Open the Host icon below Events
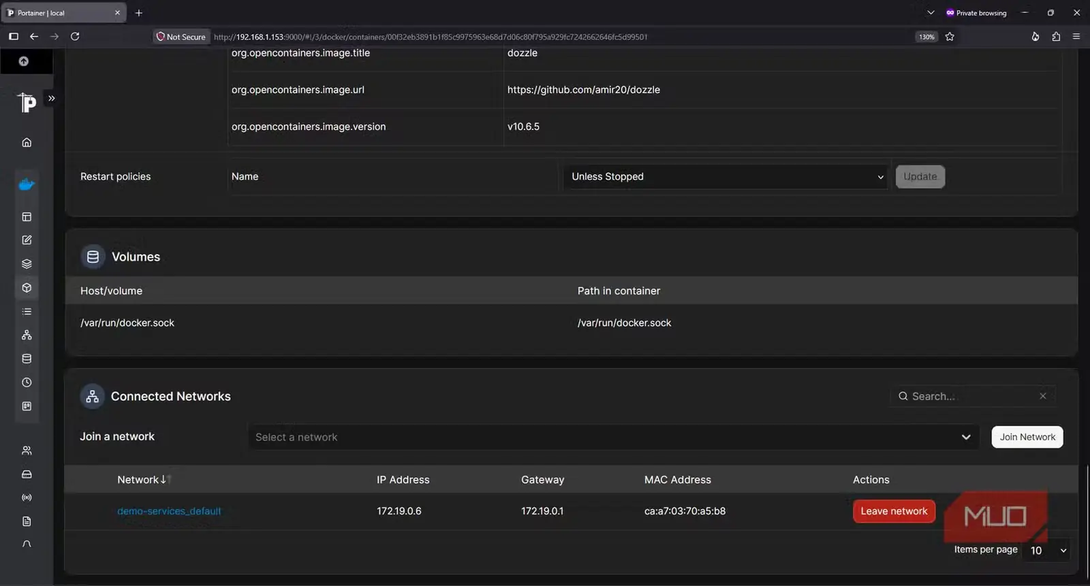Viewport: 1090px width, 586px height. point(27,406)
